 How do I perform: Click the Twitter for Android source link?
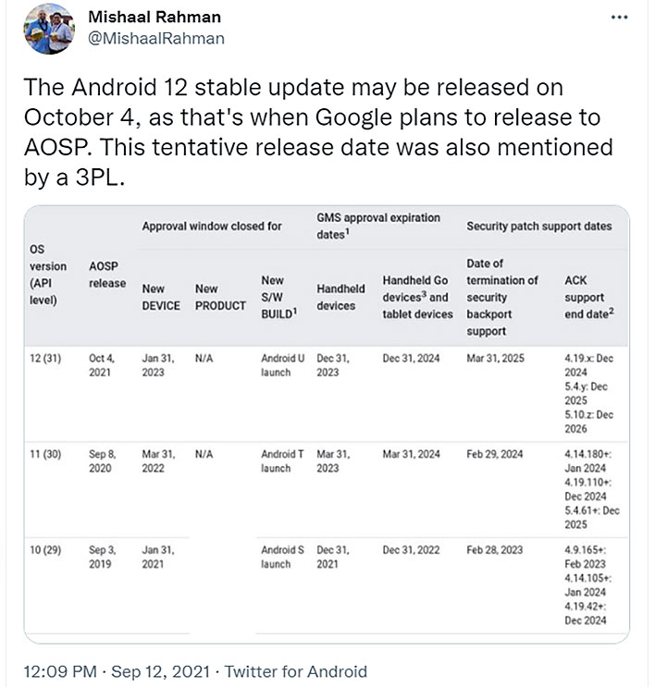pyautogui.click(x=296, y=671)
